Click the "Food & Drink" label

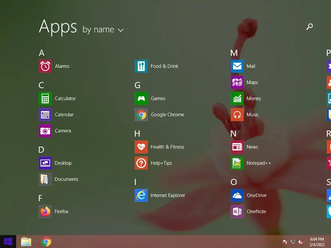[165, 66]
